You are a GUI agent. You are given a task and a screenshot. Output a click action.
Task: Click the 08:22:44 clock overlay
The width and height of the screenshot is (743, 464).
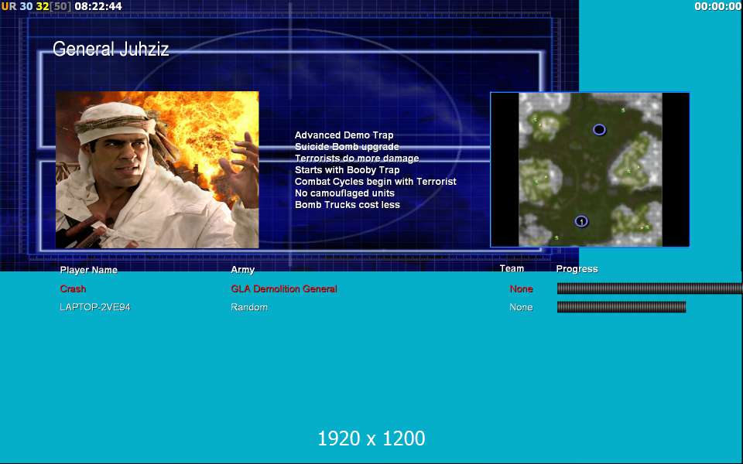[x=98, y=6]
